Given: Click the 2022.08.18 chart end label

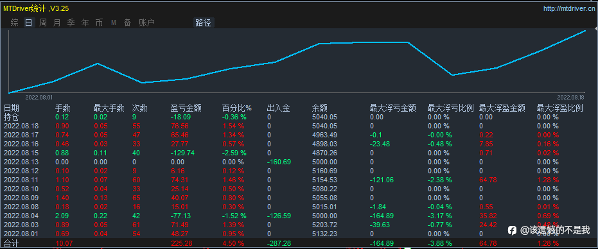Looking at the screenshot, I should point(570,98).
